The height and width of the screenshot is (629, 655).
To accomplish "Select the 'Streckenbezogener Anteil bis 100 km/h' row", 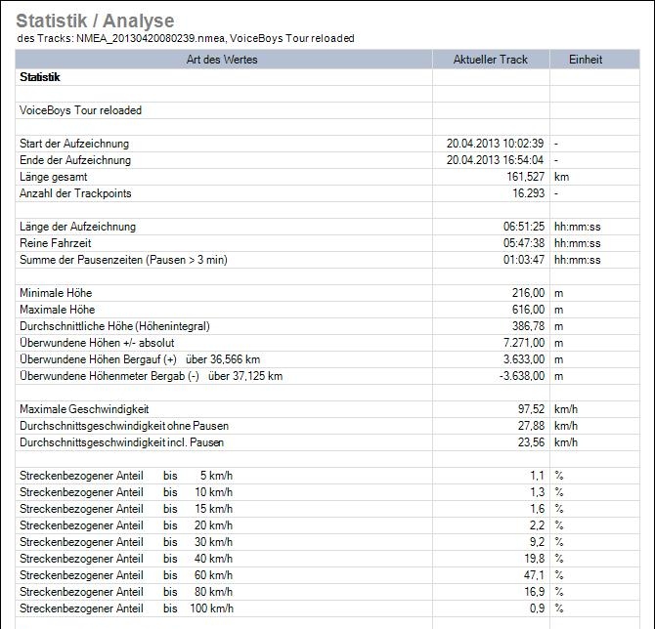I will pyautogui.click(x=126, y=608).
